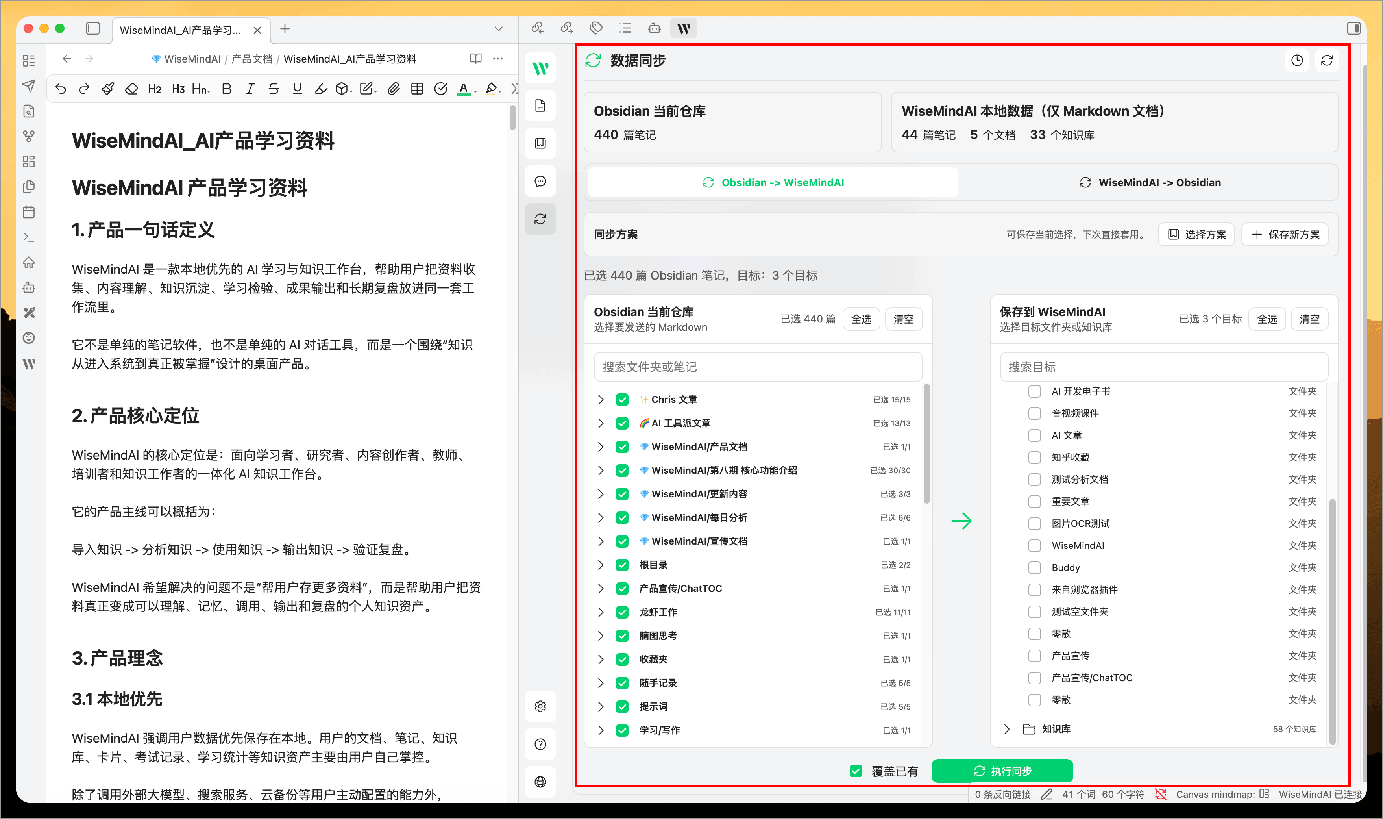Insert a table from toolbar
The image size is (1383, 819).
(x=417, y=89)
